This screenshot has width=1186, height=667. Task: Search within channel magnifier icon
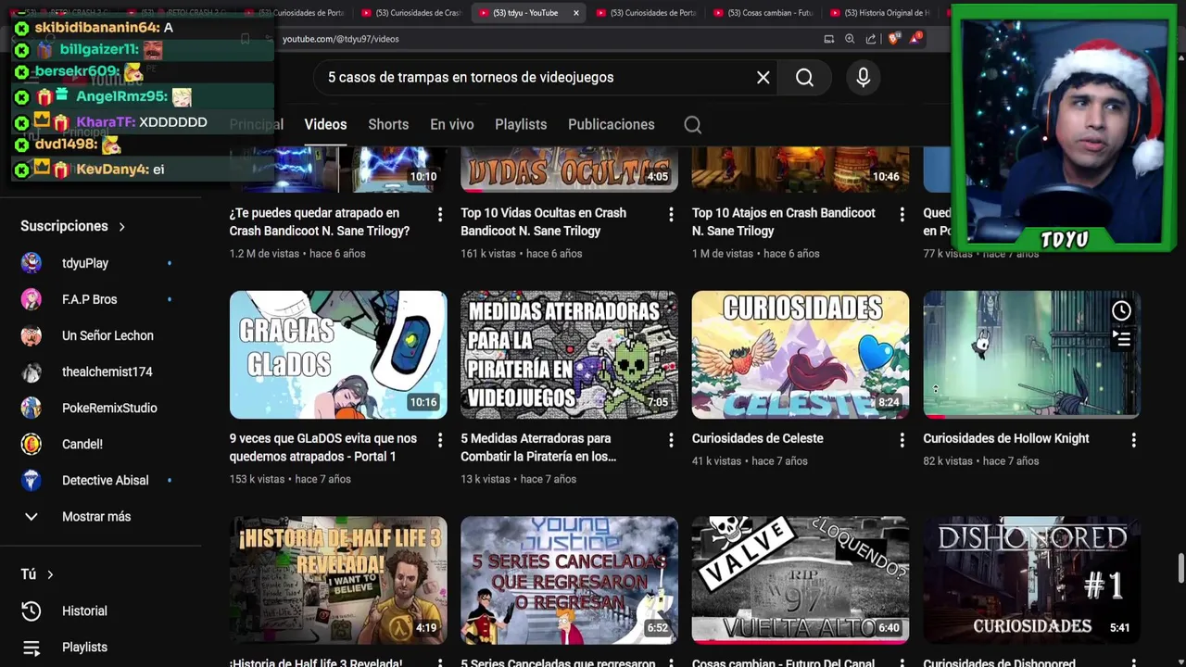pyautogui.click(x=692, y=124)
